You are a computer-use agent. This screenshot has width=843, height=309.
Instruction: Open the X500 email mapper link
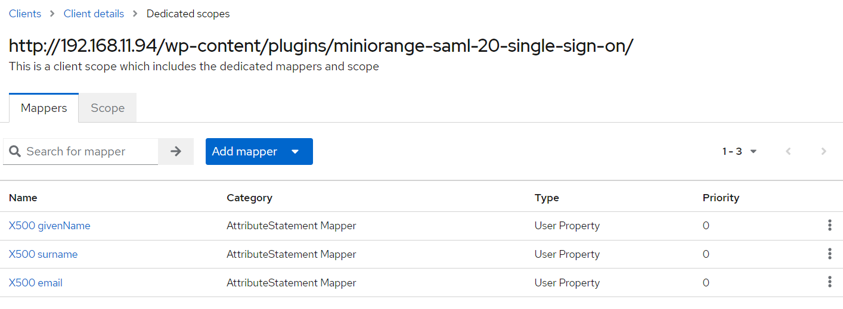(36, 283)
